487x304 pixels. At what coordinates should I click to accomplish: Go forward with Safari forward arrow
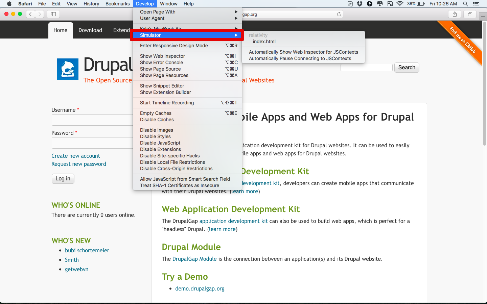tap(40, 14)
